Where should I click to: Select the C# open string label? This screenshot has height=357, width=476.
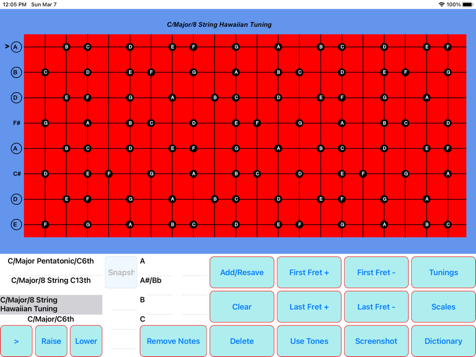17,174
